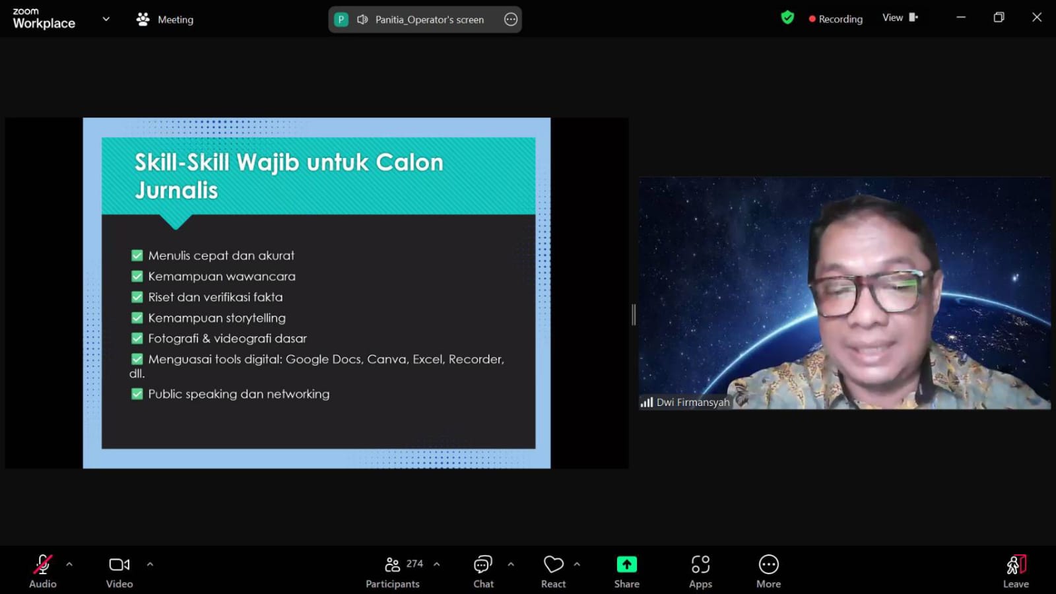Screen dimensions: 1056x594
Task: Click network signal bars on Dwi's tile
Action: [647, 402]
